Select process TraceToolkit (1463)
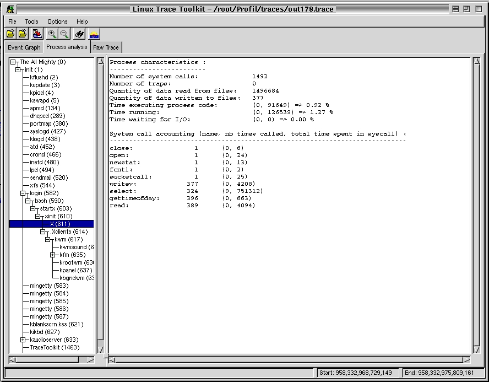 [x=55, y=348]
